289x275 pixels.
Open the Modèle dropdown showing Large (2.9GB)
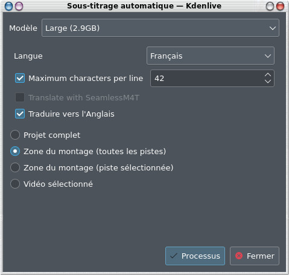click(160, 28)
